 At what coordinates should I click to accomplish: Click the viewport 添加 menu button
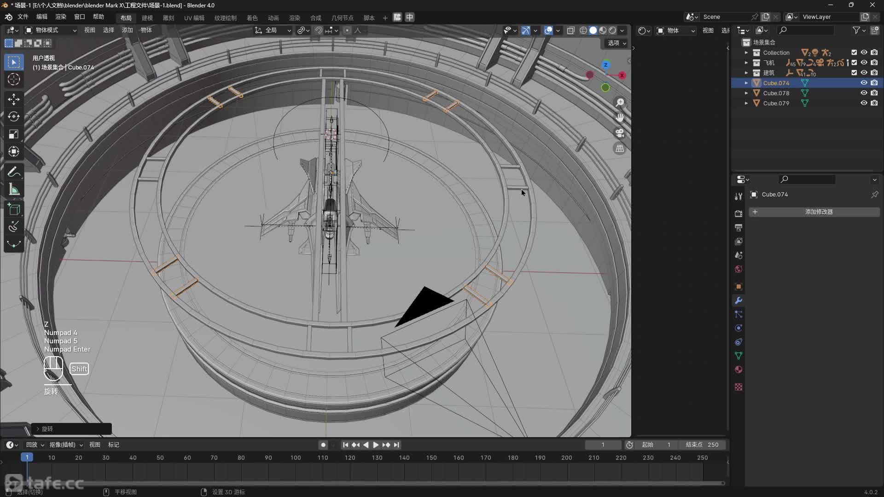pyautogui.click(x=127, y=30)
